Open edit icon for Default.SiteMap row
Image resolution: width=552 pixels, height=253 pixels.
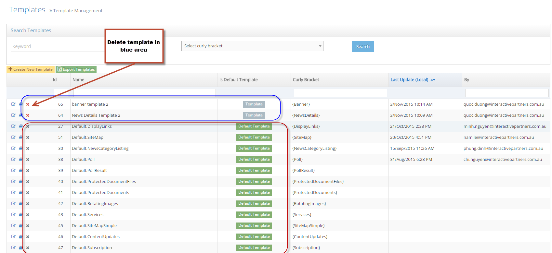click(x=13, y=137)
